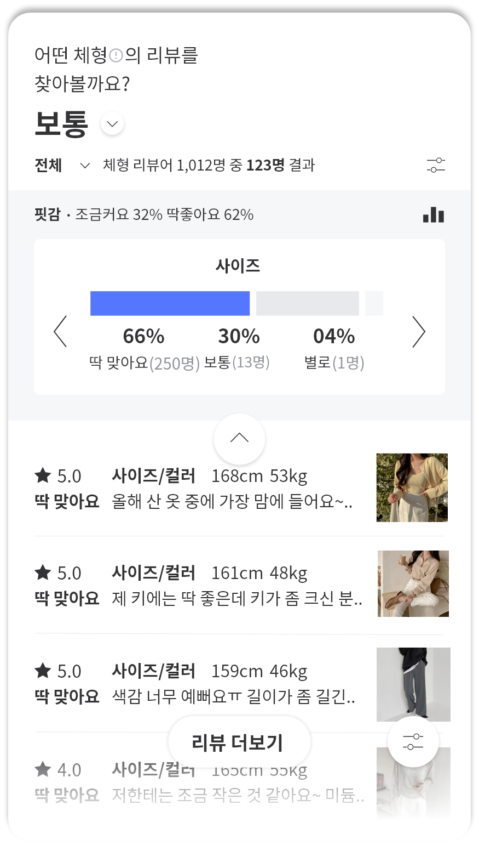Image resolution: width=479 pixels, height=845 pixels.
Task: Open the gray pants review photo
Action: coord(413,684)
